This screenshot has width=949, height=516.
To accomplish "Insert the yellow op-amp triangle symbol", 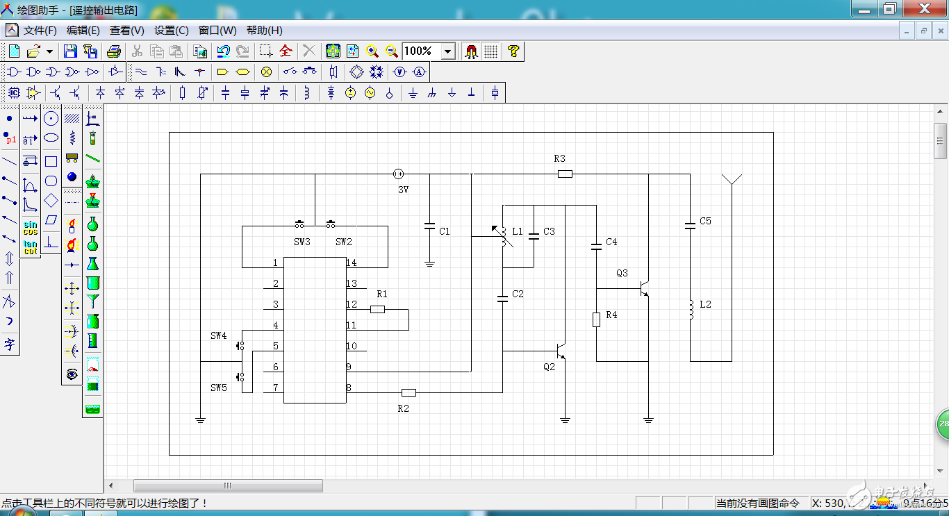I will [x=33, y=92].
